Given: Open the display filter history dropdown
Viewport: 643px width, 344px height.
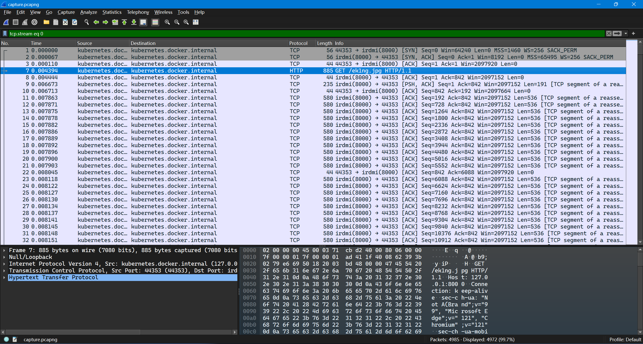Looking at the screenshot, I should (626, 34).
